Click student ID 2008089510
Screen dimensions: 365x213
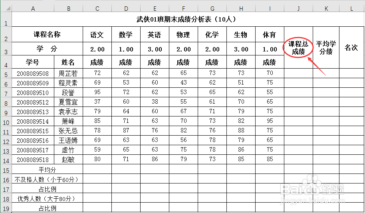[33, 93]
